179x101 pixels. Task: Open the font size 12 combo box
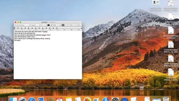[x=43, y=25]
